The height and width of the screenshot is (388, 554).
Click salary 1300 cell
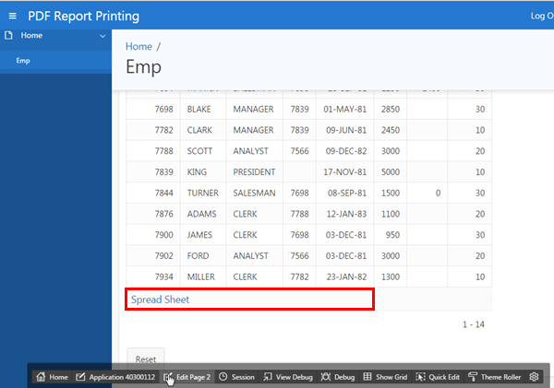pyautogui.click(x=390, y=276)
